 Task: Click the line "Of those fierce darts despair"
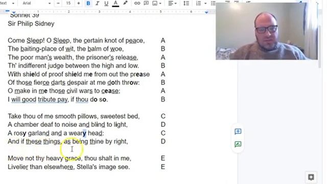click(x=74, y=83)
